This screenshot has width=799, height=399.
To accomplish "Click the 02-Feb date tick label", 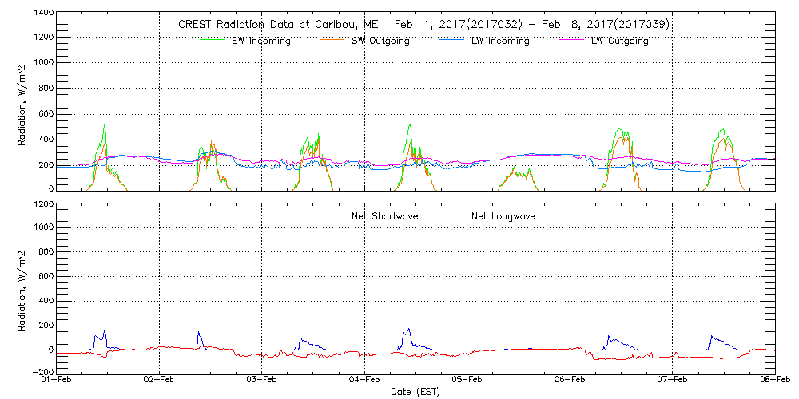I will tap(159, 381).
